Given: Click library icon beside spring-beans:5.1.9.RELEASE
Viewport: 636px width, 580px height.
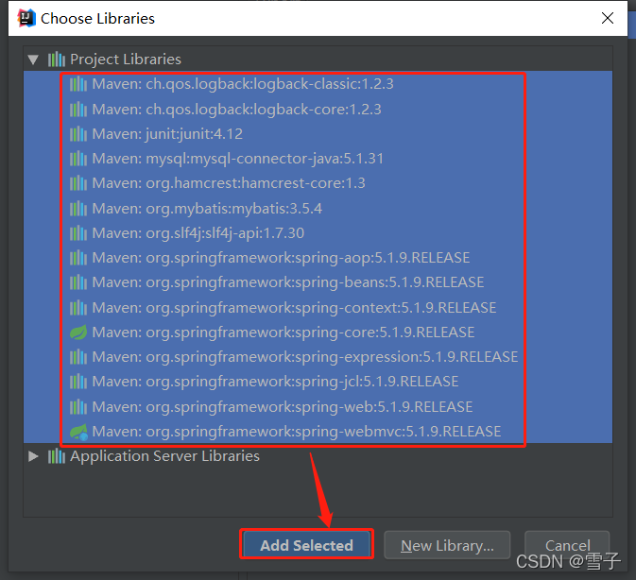Looking at the screenshot, I should [78, 282].
